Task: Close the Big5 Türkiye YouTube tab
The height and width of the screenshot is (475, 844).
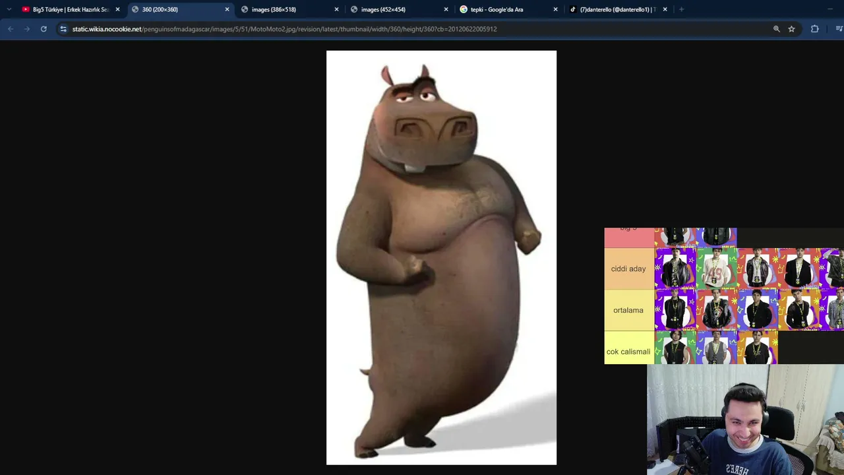Action: point(117,9)
